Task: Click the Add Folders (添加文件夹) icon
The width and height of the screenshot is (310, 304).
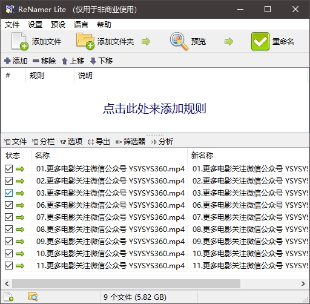Action: coord(85,41)
